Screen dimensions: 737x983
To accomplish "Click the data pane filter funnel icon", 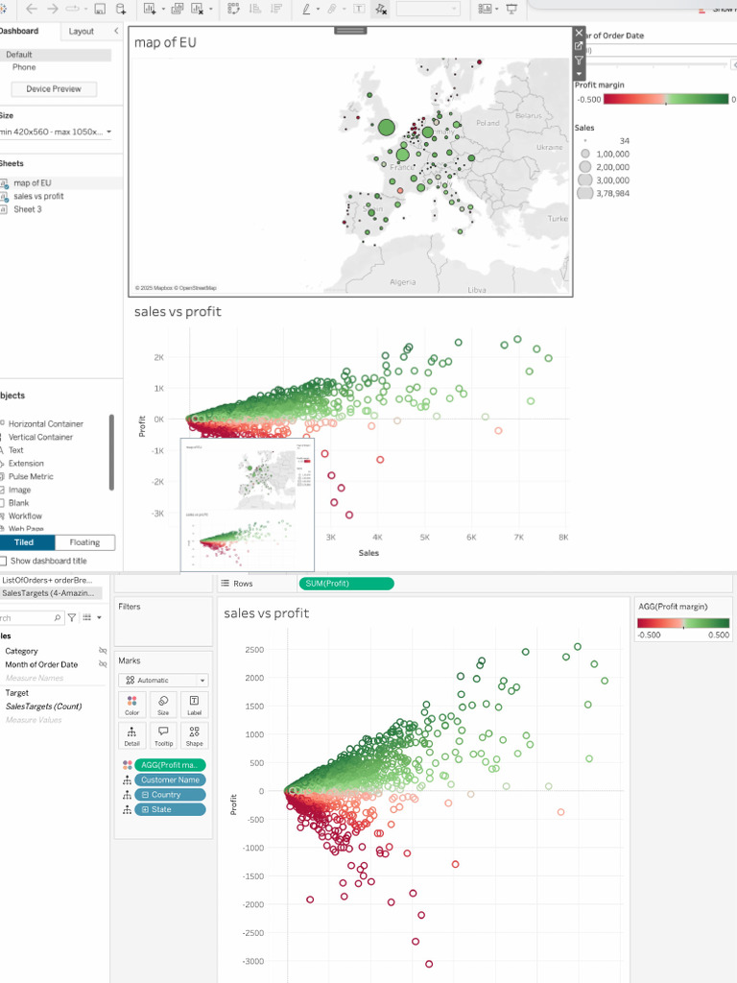I will (72, 617).
